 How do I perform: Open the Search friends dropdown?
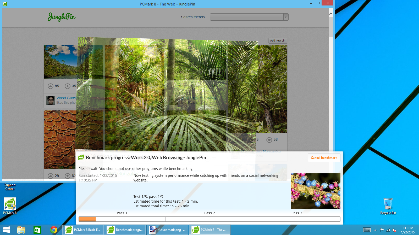point(285,17)
